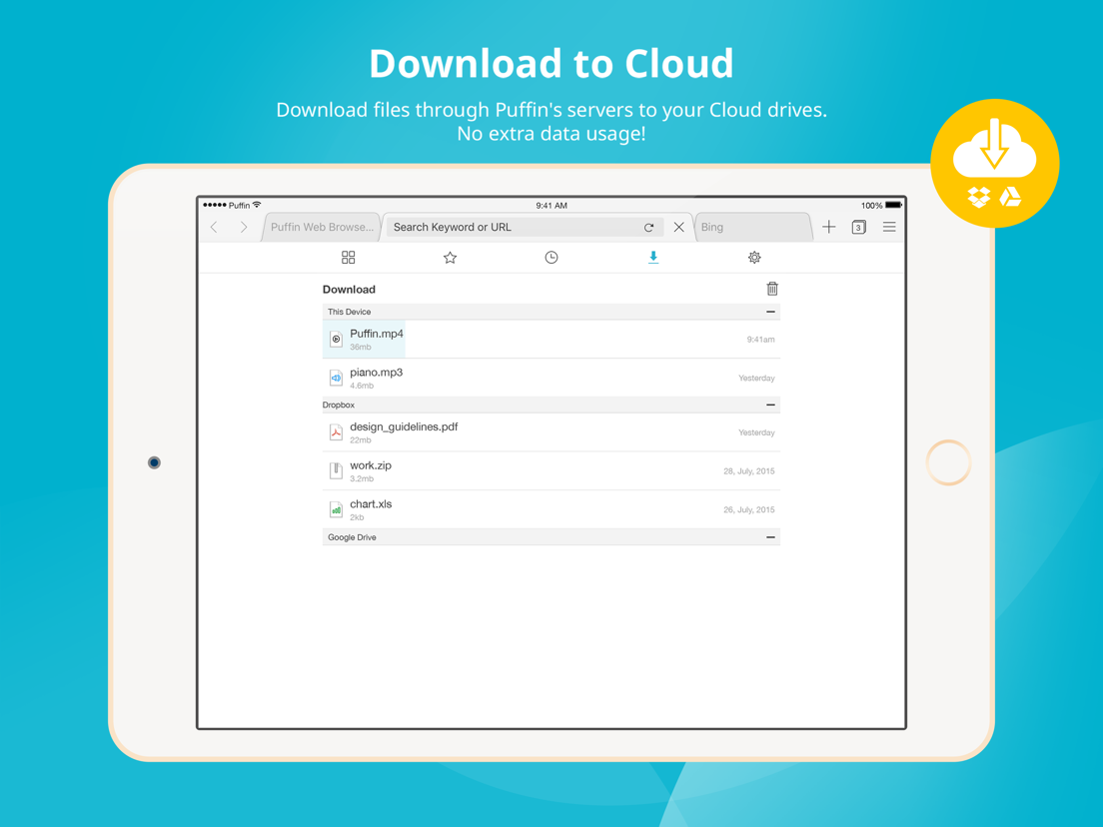This screenshot has height=827, width=1103.
Task: Open the chart.xls file
Action: [551, 509]
